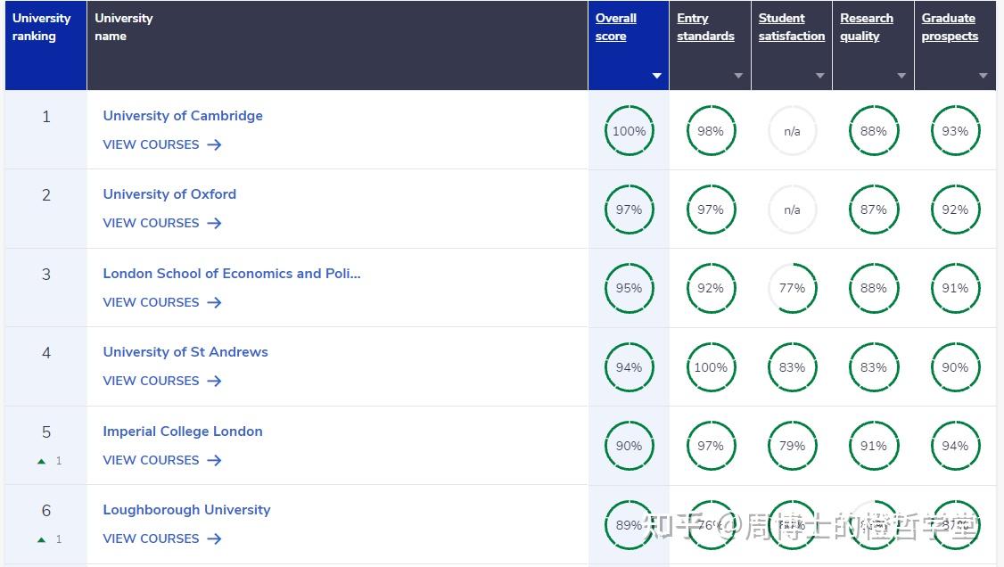This screenshot has width=1004, height=567.
Task: Click University ranking column header
Action: 41,27
